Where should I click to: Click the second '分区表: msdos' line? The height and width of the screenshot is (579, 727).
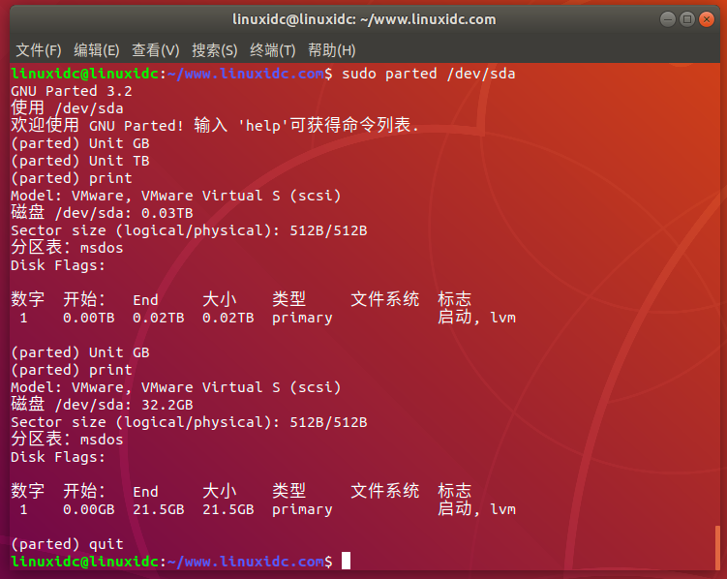pos(67,439)
